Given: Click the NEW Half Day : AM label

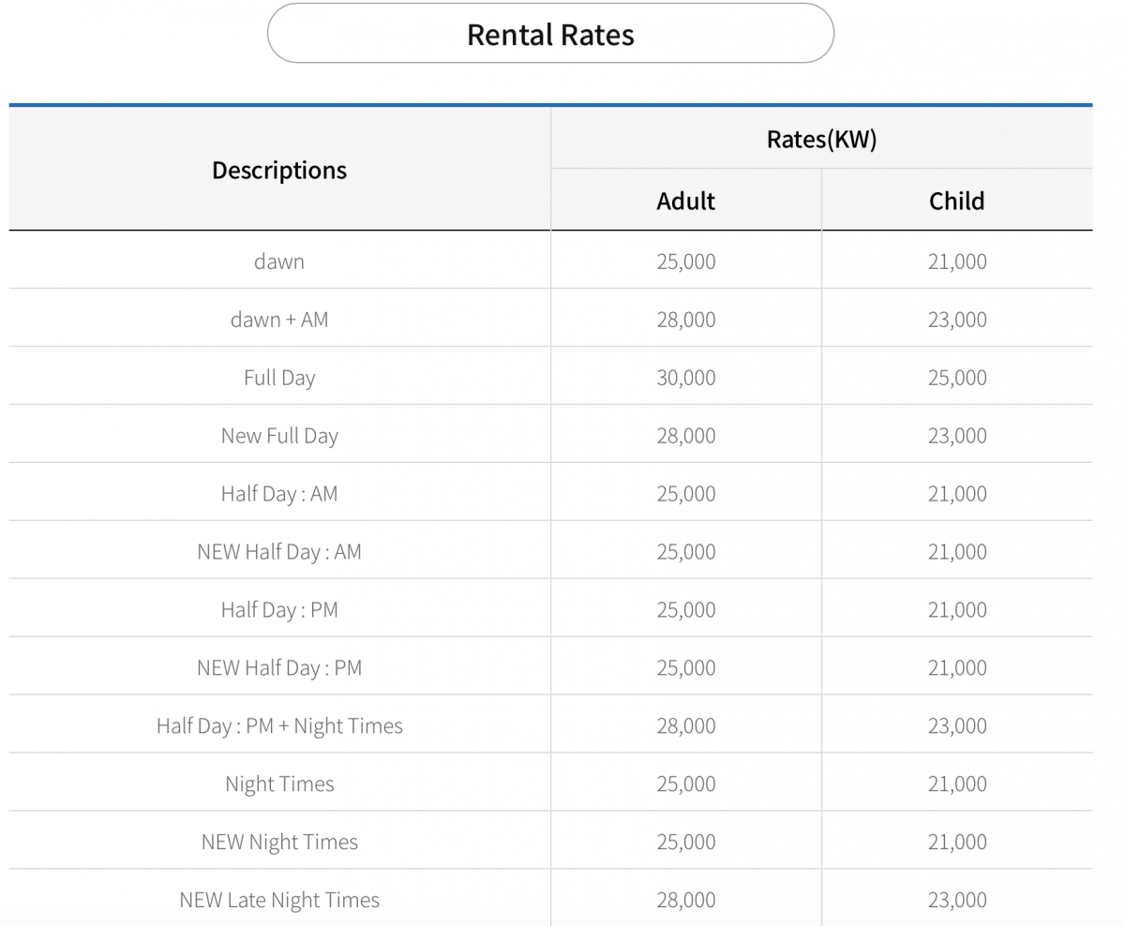Looking at the screenshot, I should (279, 552).
